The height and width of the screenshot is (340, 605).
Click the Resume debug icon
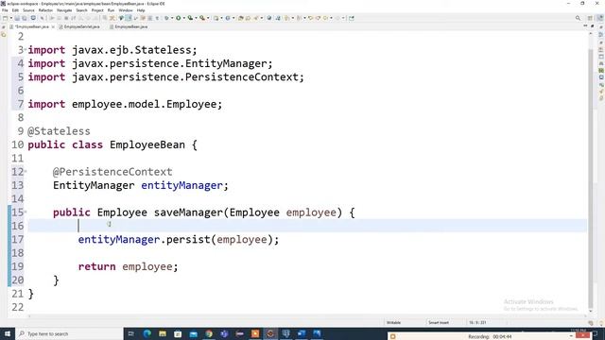coord(52,18)
